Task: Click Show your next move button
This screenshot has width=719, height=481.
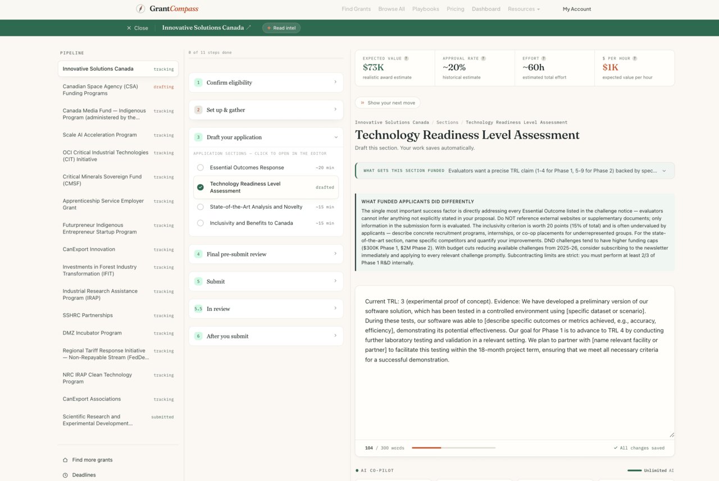Action: (388, 103)
